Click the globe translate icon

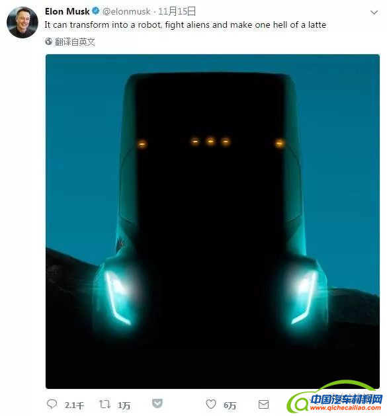click(x=48, y=42)
